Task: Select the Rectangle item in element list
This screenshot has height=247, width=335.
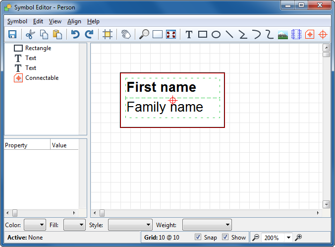Action: click(x=38, y=48)
